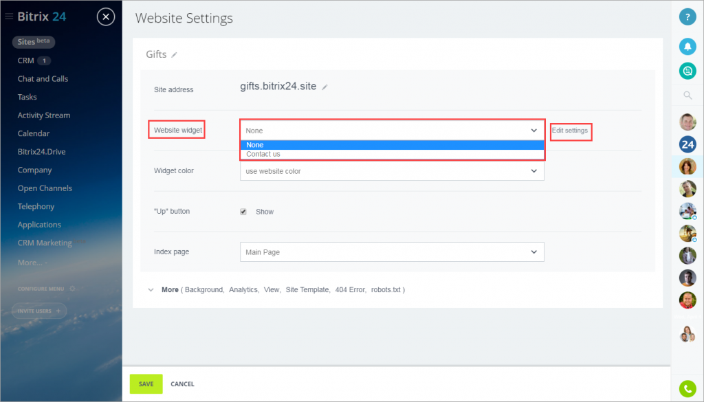Click the CRM counter badge showing 1
Viewport: 704px width, 402px height.
tap(44, 60)
